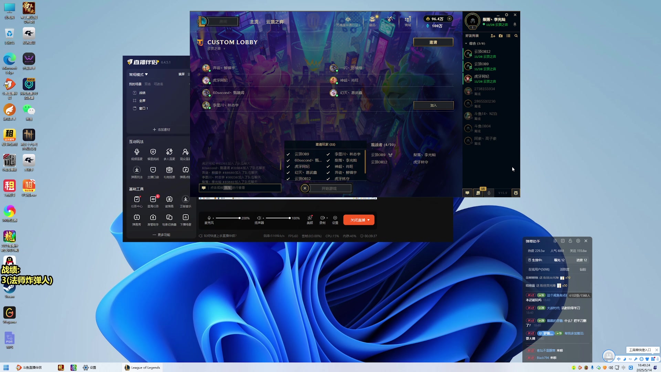Expand microphone device arrow
661x372 pixels.
point(213,218)
